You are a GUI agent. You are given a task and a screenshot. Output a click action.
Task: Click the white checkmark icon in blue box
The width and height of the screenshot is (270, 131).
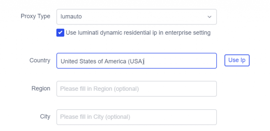coord(60,33)
